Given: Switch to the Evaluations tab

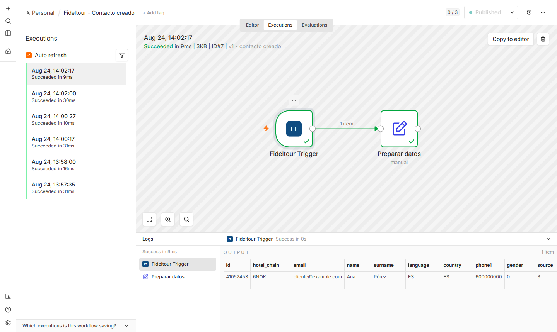Looking at the screenshot, I should (x=314, y=25).
